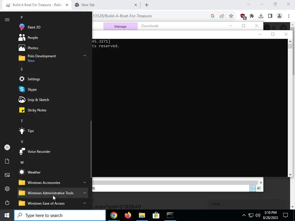Screen dimensions: 295x221
Task: Select the Manage tab in File Explorer
Action: [120, 26]
